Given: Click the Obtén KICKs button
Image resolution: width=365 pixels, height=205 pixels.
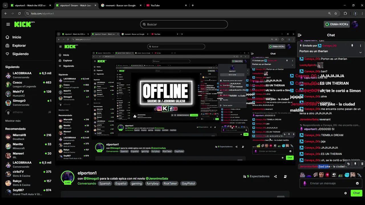Looking at the screenshot, I should (x=337, y=24).
